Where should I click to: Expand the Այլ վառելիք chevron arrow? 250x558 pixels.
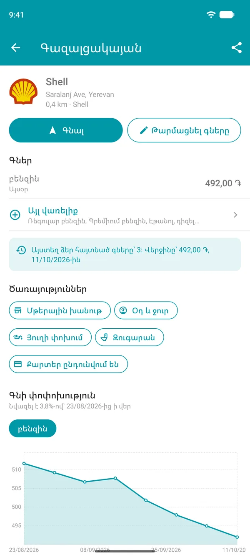click(x=235, y=215)
